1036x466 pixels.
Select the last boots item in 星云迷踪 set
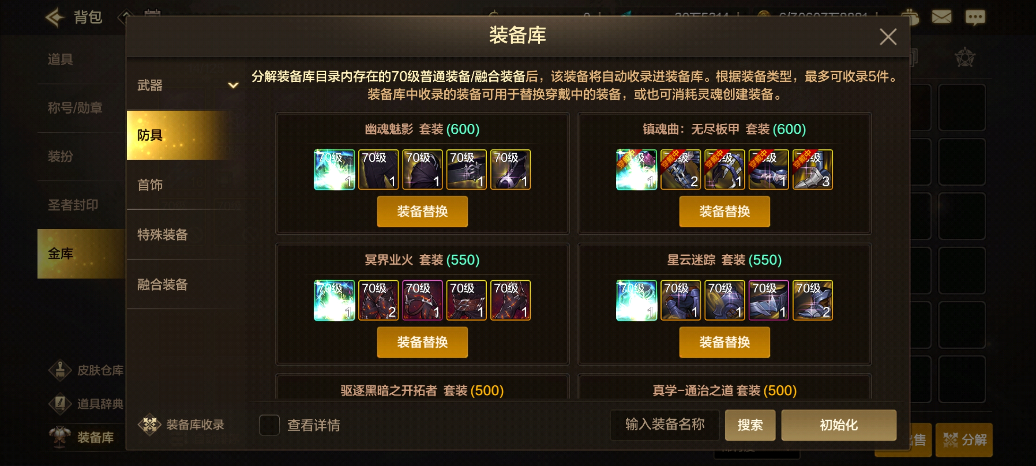coord(813,300)
